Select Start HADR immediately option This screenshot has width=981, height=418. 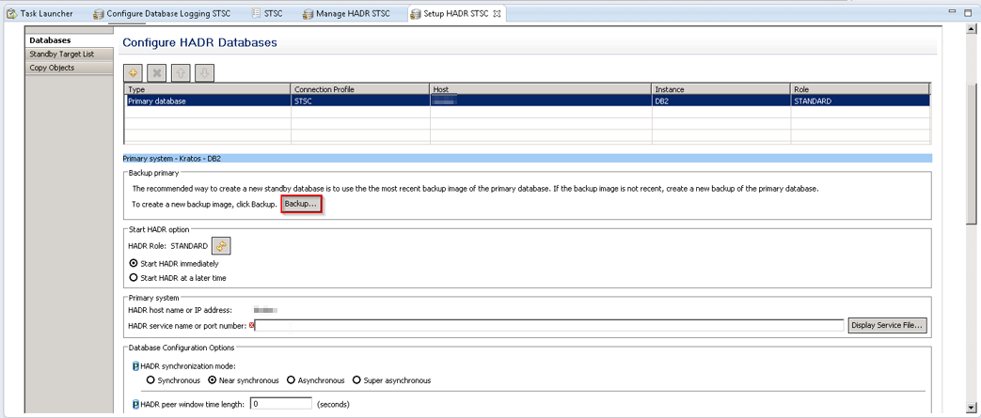point(134,264)
